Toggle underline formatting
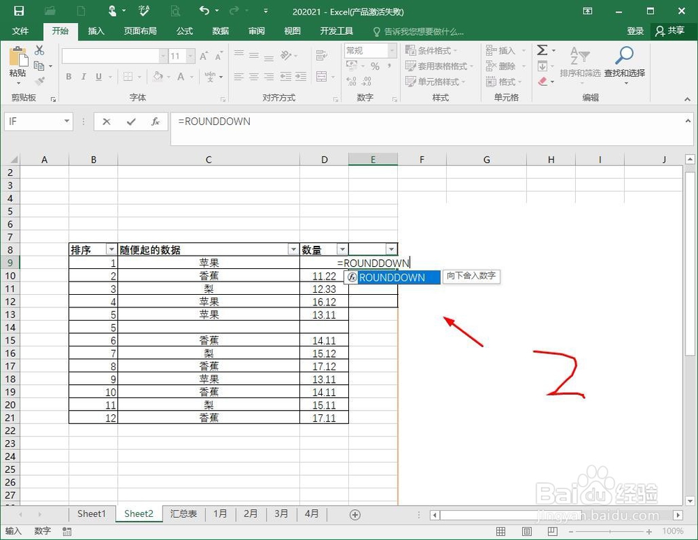This screenshot has height=540, width=698. 98,77
